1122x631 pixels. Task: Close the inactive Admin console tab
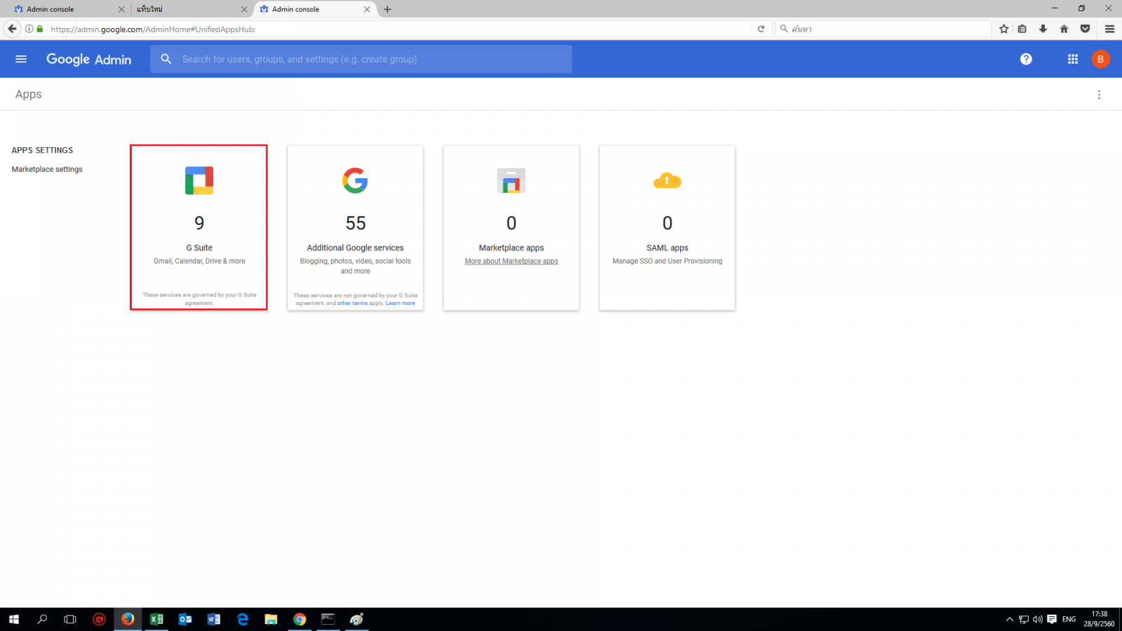click(x=121, y=9)
